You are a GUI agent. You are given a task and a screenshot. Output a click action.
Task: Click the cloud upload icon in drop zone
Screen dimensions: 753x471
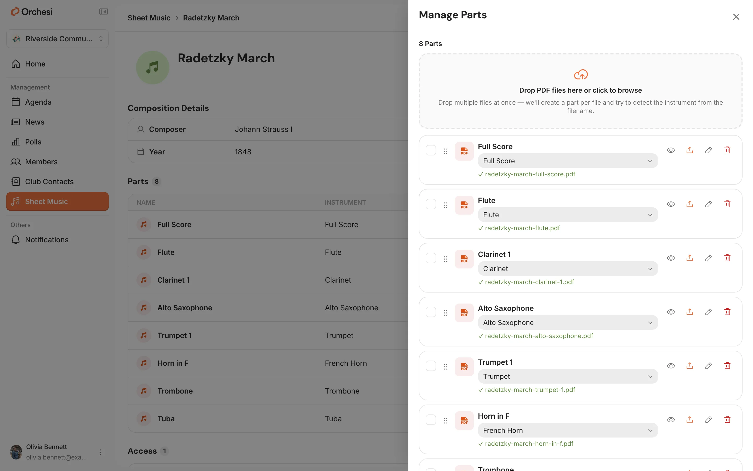click(581, 75)
